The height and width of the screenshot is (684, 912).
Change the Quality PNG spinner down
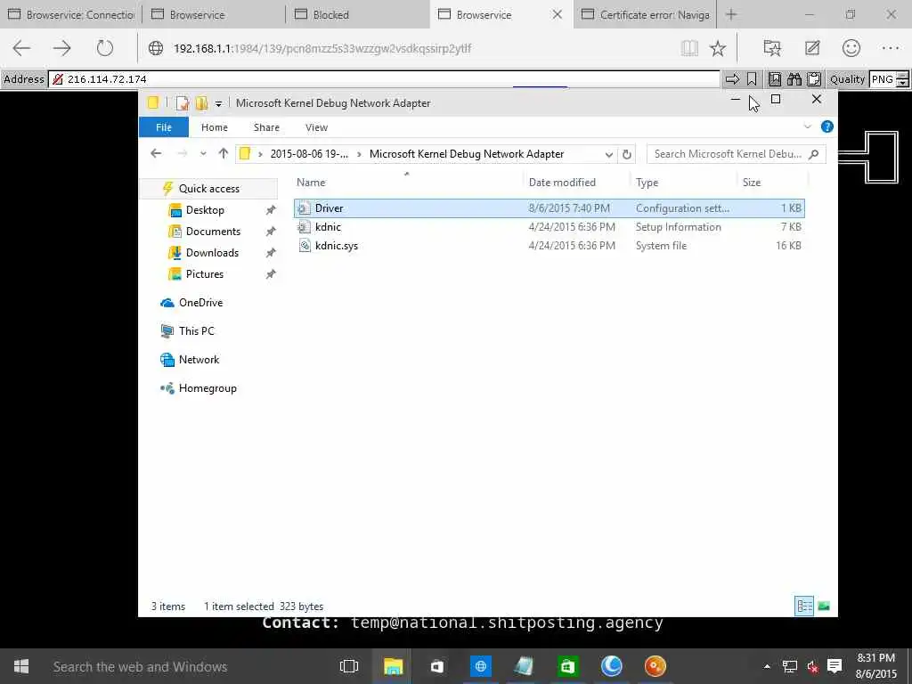click(x=902, y=83)
